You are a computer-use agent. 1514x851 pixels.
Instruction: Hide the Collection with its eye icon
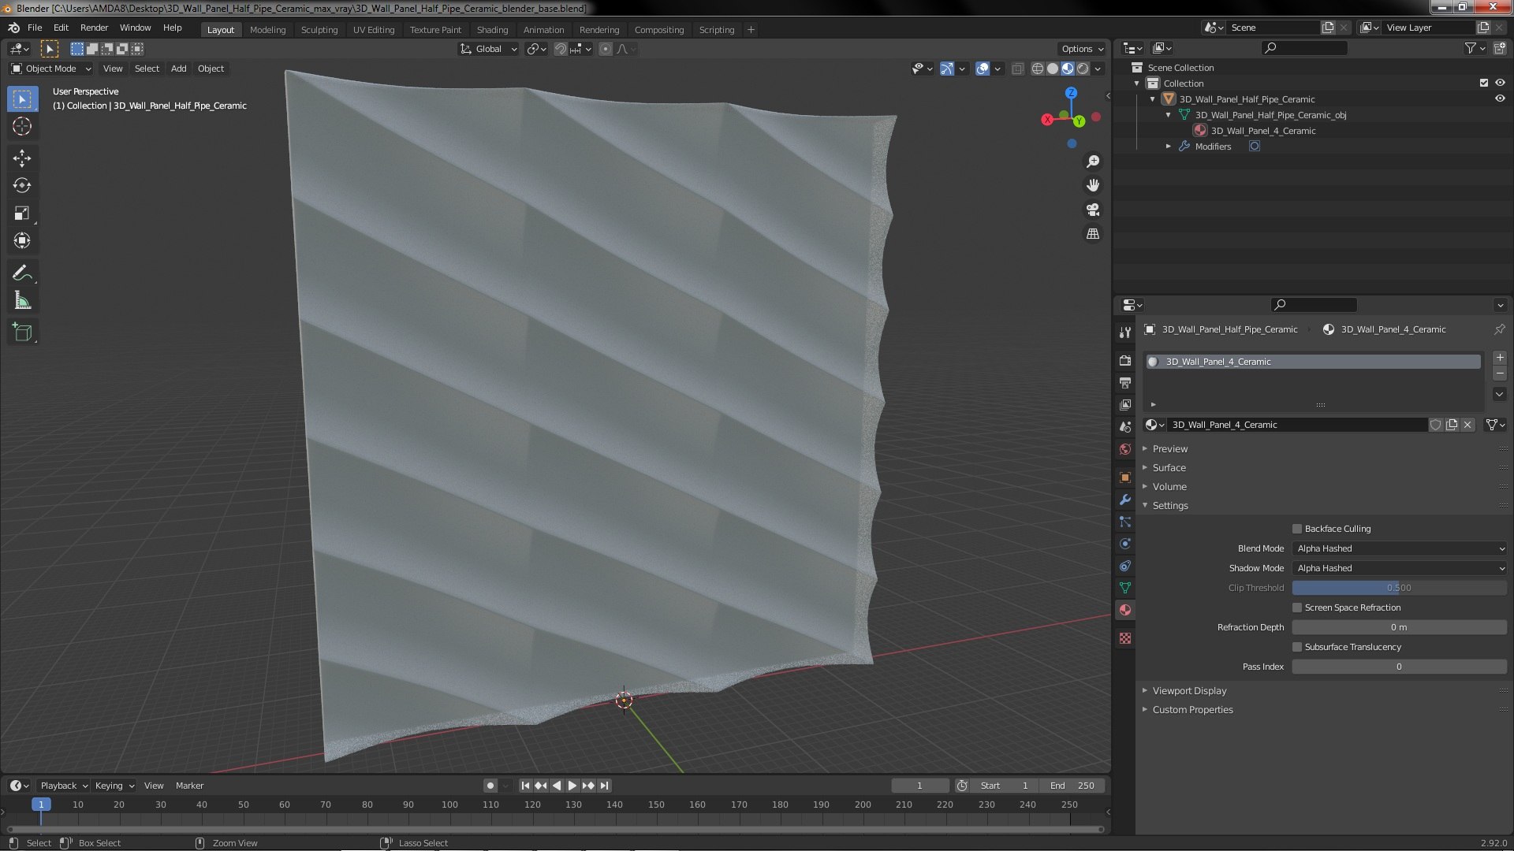click(x=1500, y=83)
